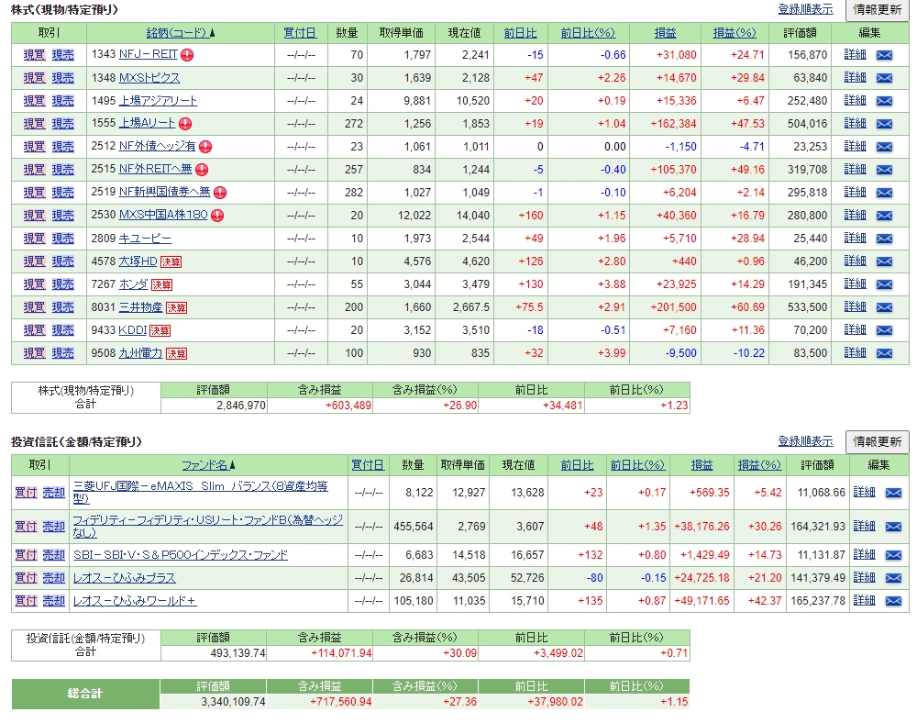Screen dimensions: 917x723
Task: Click the envelope icon in the 三井物産 row
Action: click(x=884, y=307)
